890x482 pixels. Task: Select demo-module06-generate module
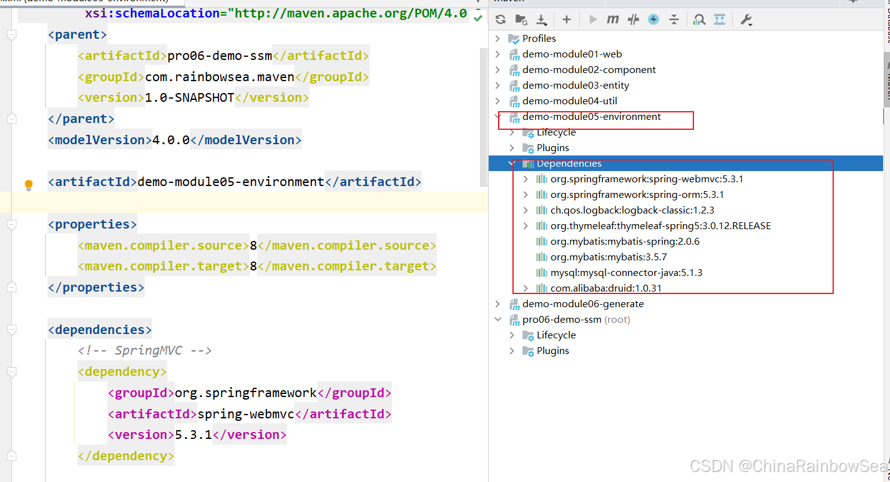tap(583, 304)
